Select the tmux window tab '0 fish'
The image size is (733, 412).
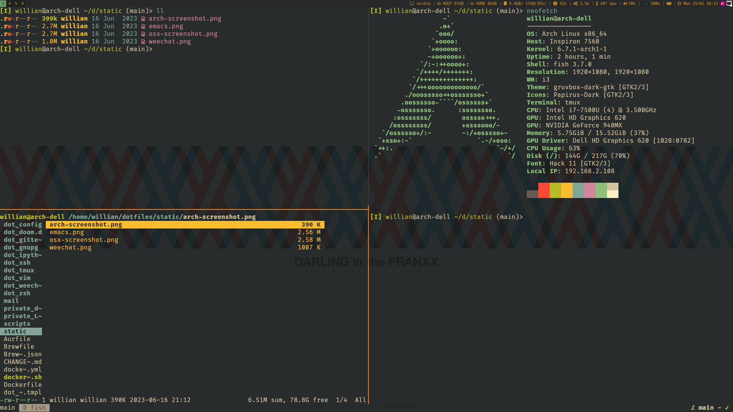pos(34,407)
